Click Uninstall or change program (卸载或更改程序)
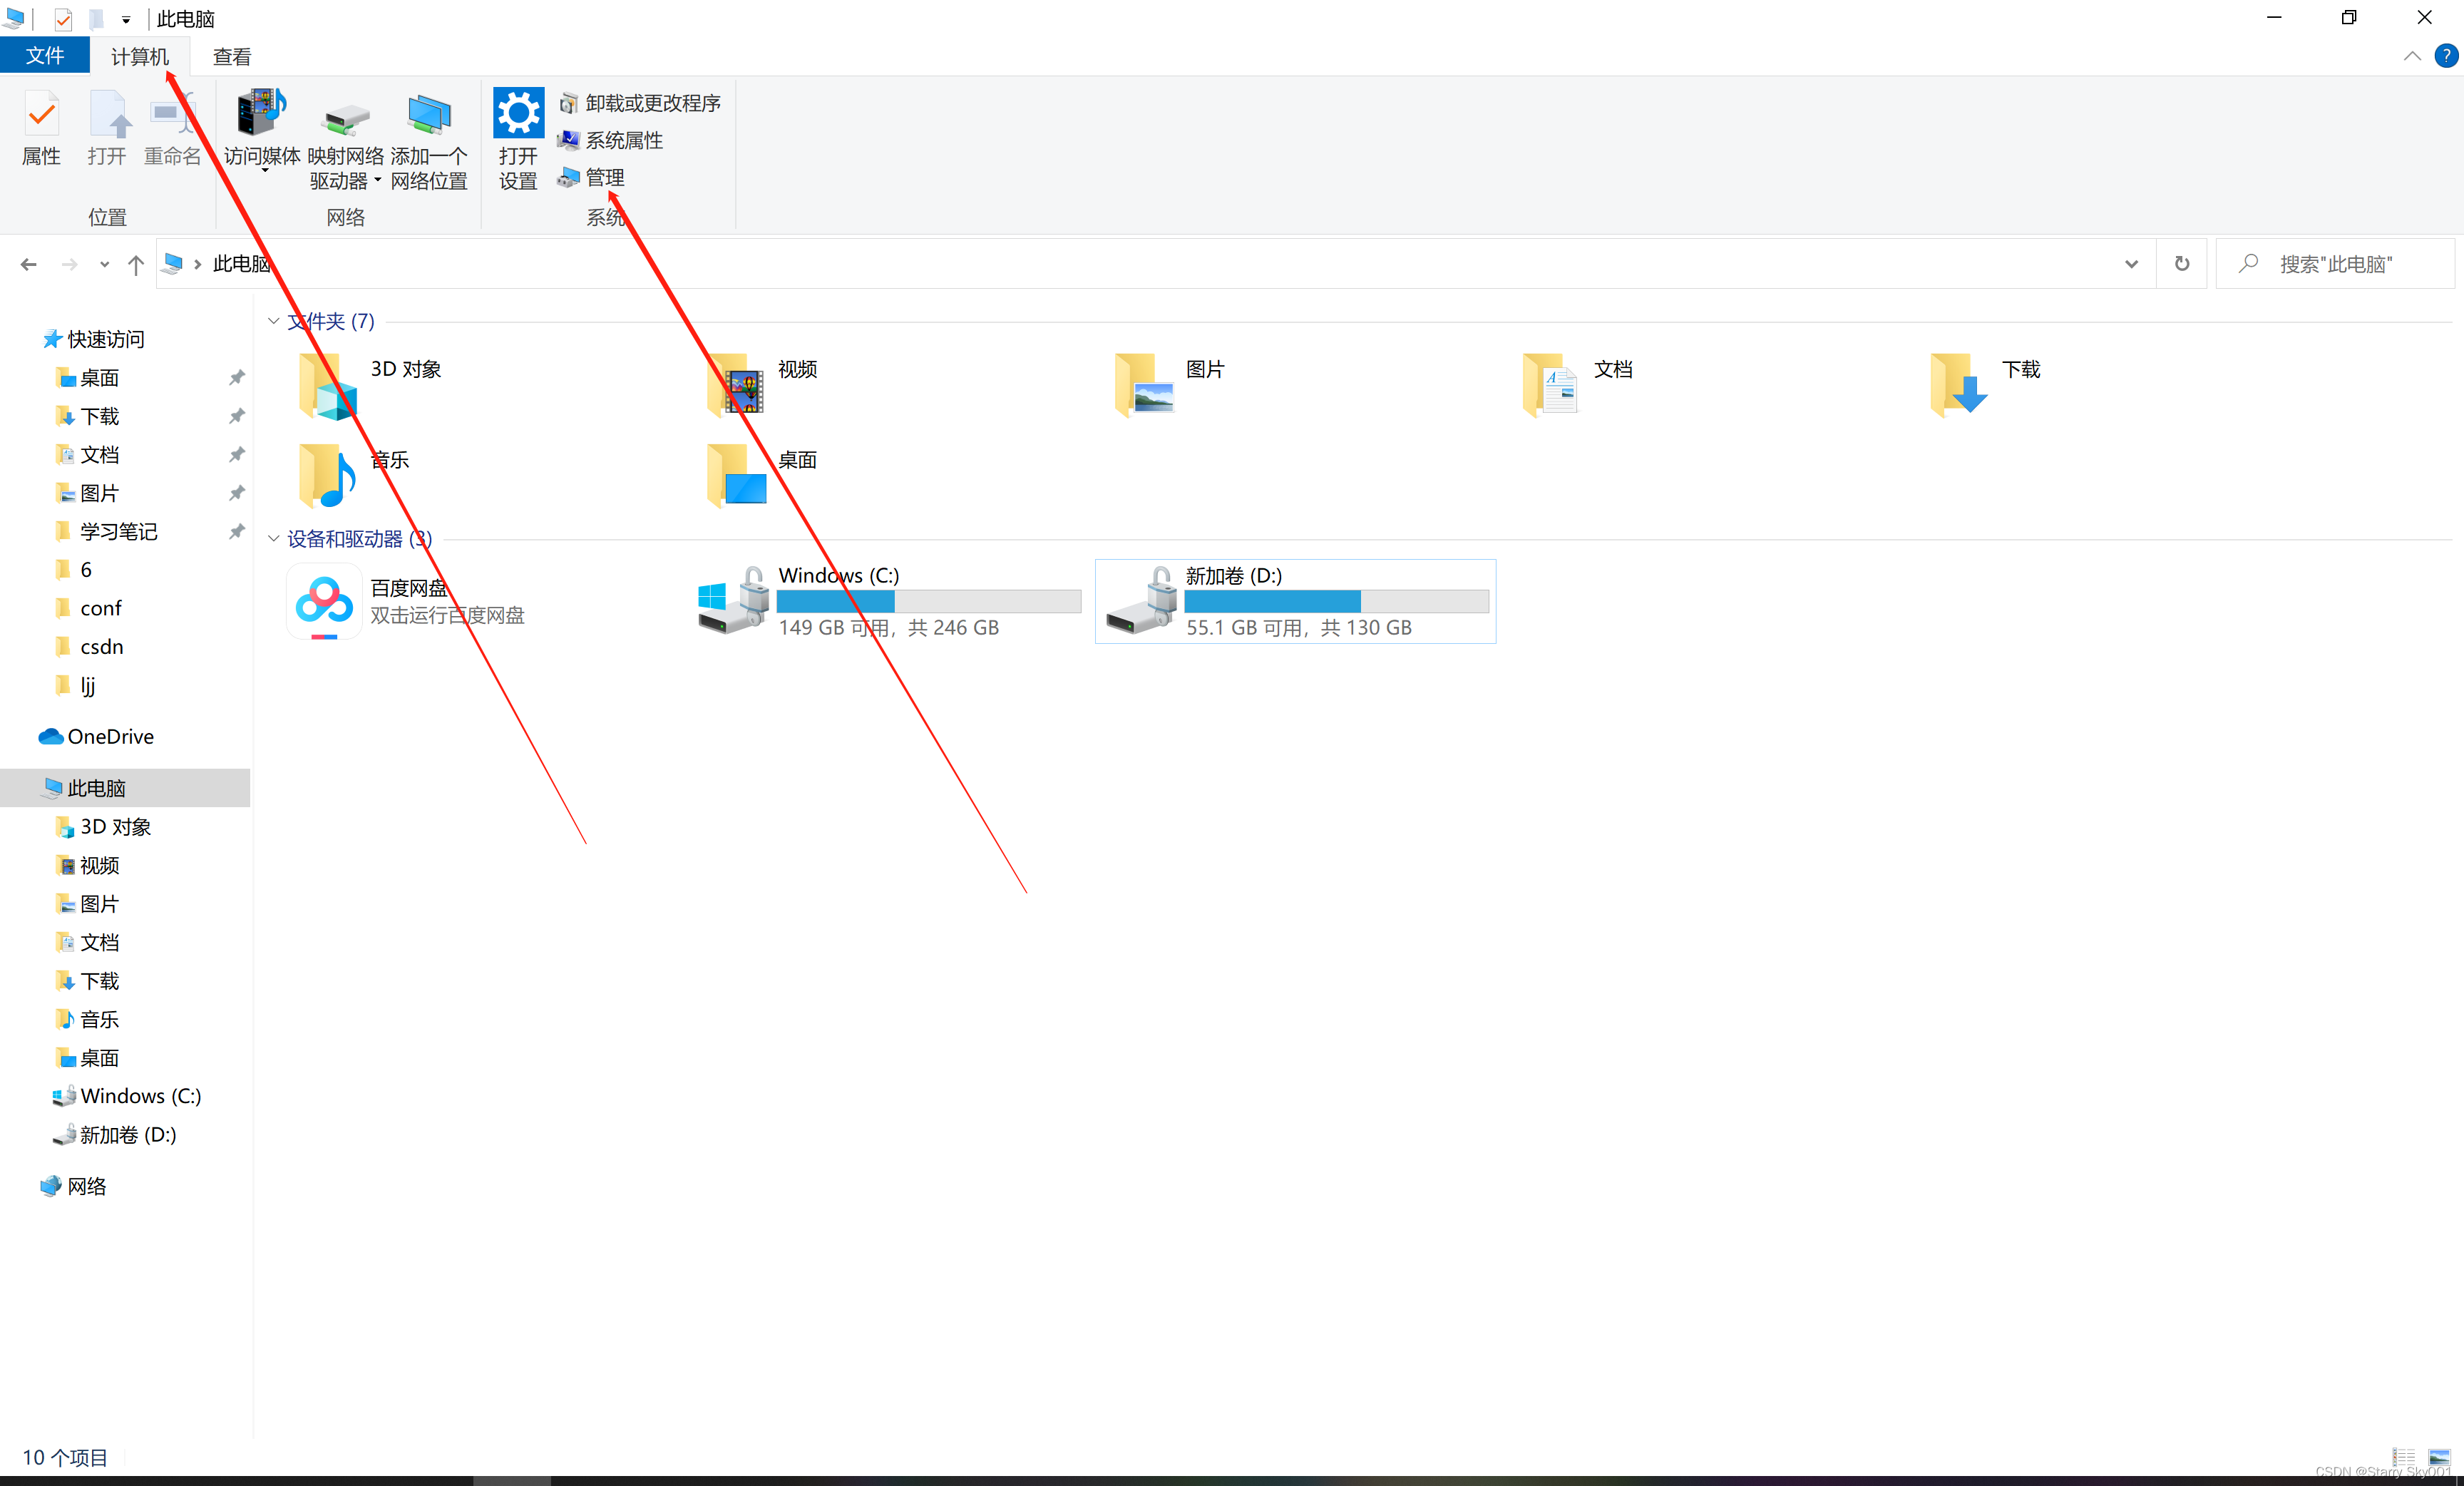2464x1486 pixels. (x=651, y=103)
